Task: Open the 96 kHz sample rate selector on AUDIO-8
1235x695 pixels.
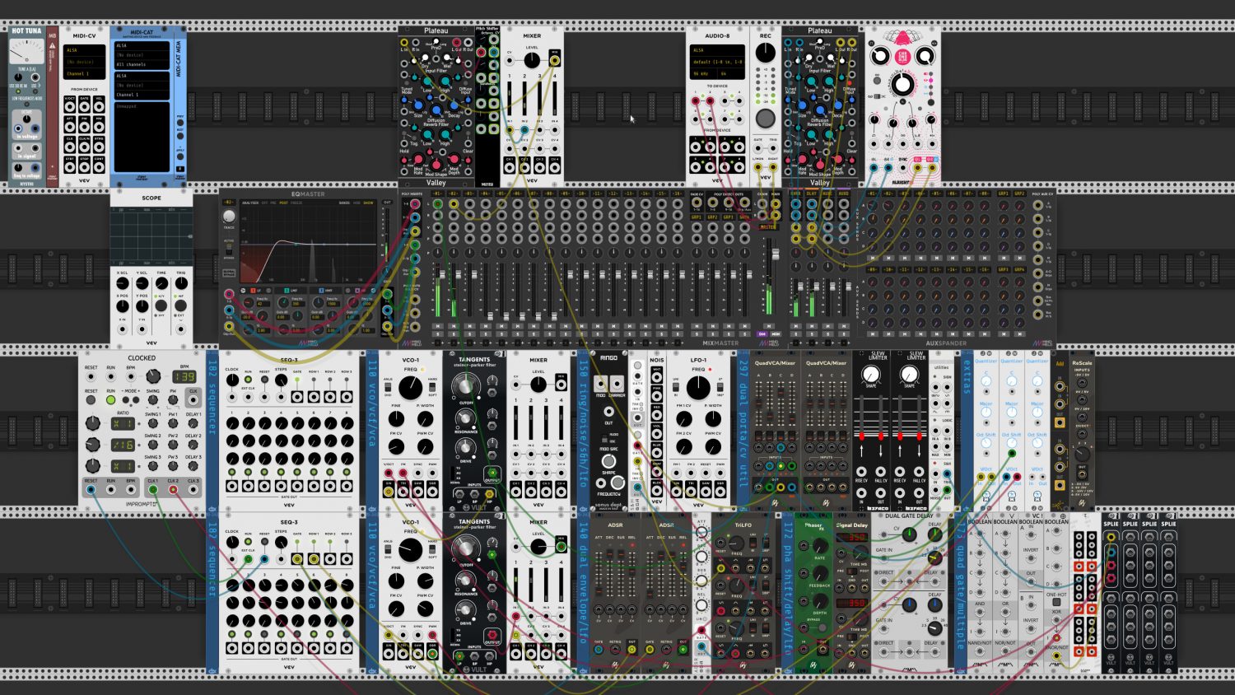Action: (702, 73)
